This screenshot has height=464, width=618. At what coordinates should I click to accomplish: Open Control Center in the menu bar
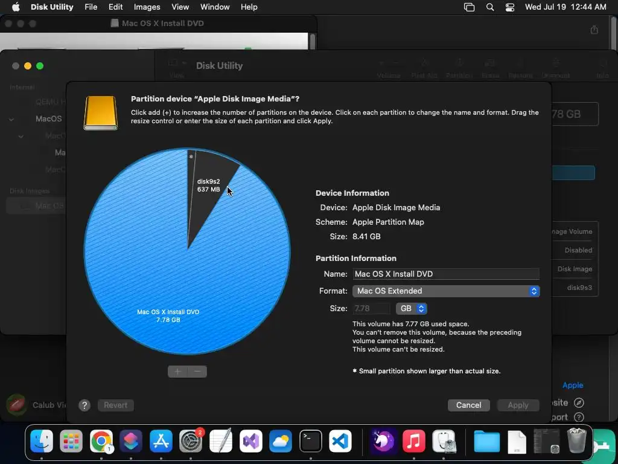510,7
